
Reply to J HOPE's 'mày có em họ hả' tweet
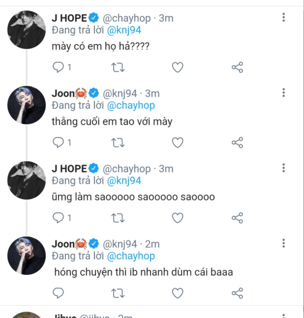58,67
